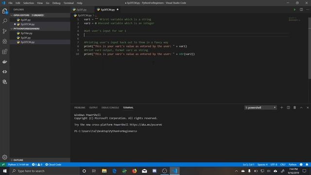This screenshot has height=175, width=311.
Task: Click errors and warnings count in status bar
Action: [x=37, y=164]
